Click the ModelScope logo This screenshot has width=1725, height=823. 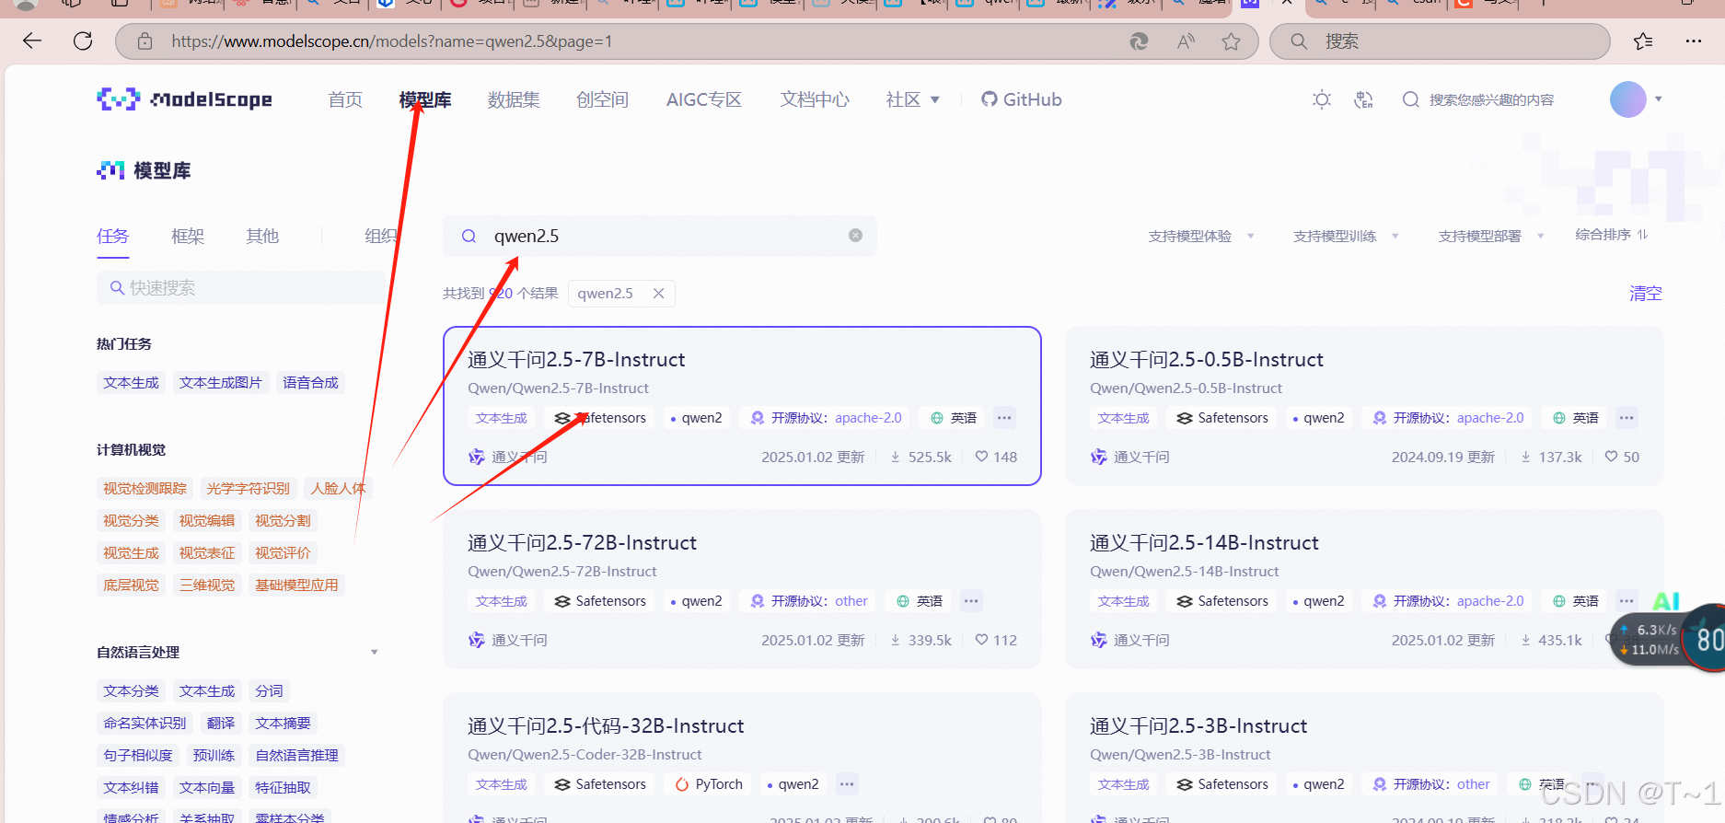184,99
